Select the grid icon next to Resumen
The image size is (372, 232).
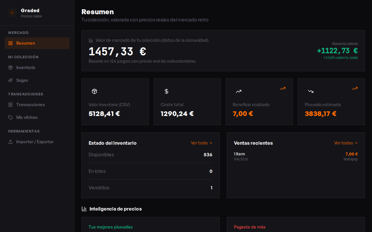(10, 43)
